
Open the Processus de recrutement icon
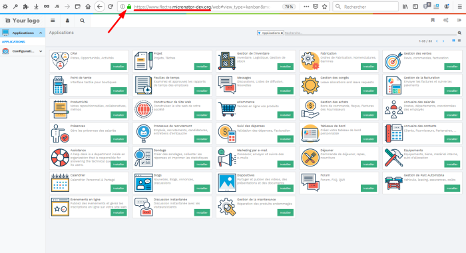point(144,133)
